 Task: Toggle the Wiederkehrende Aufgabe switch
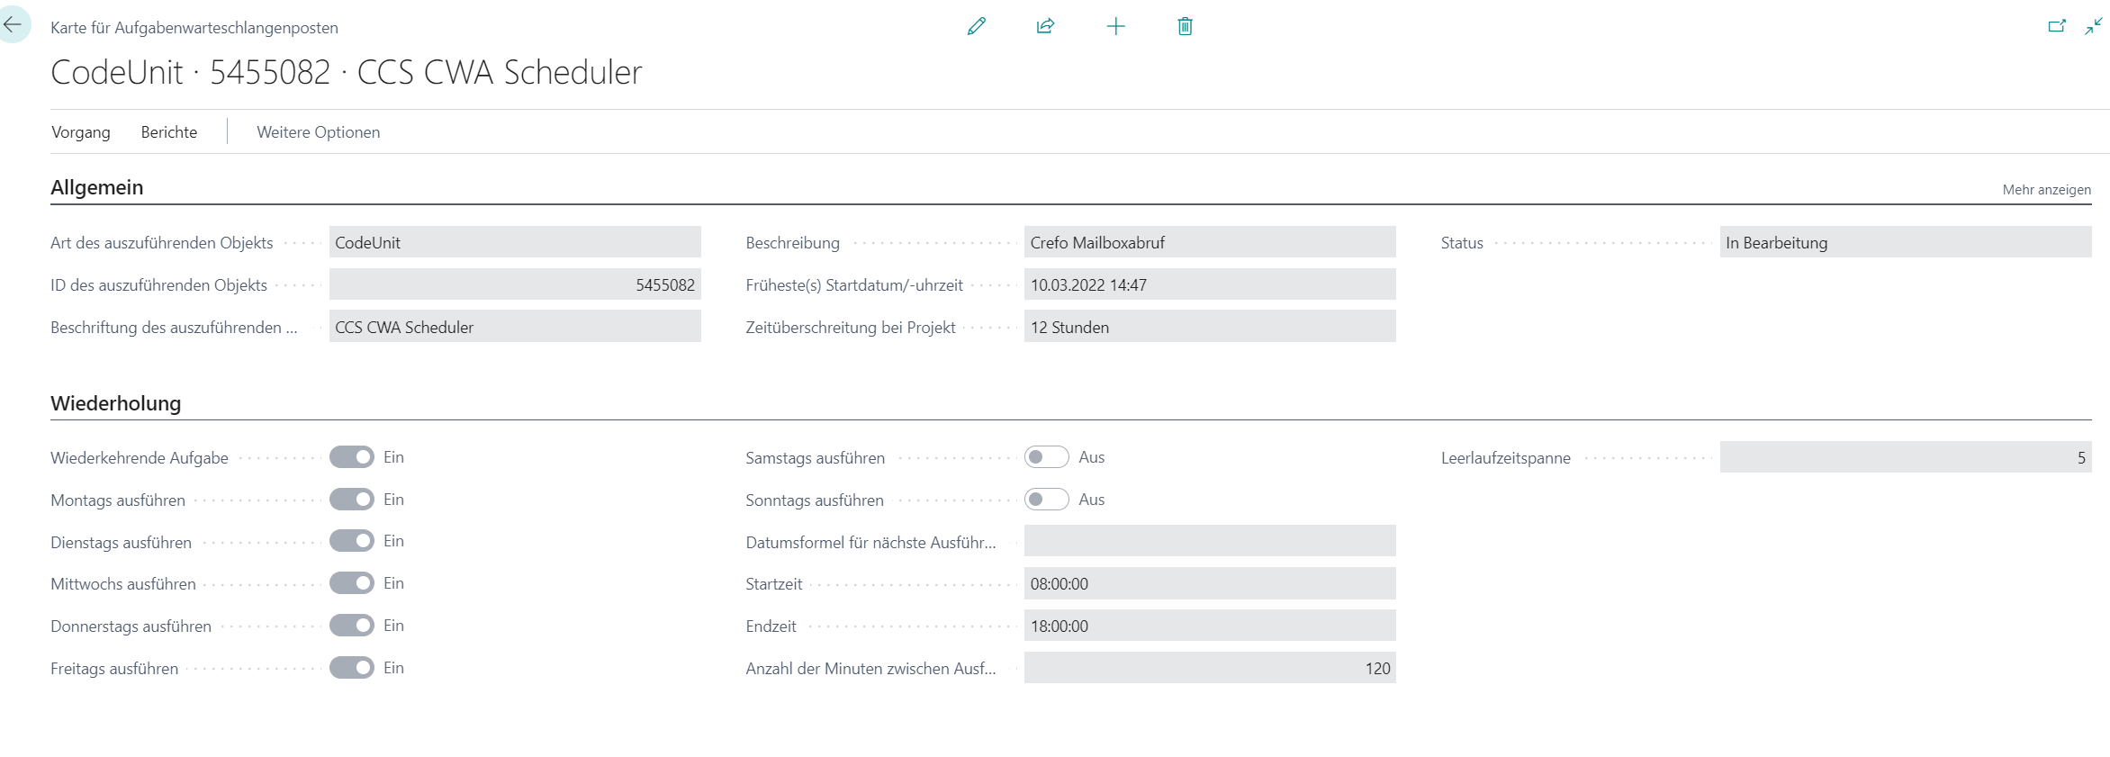[x=351, y=457]
